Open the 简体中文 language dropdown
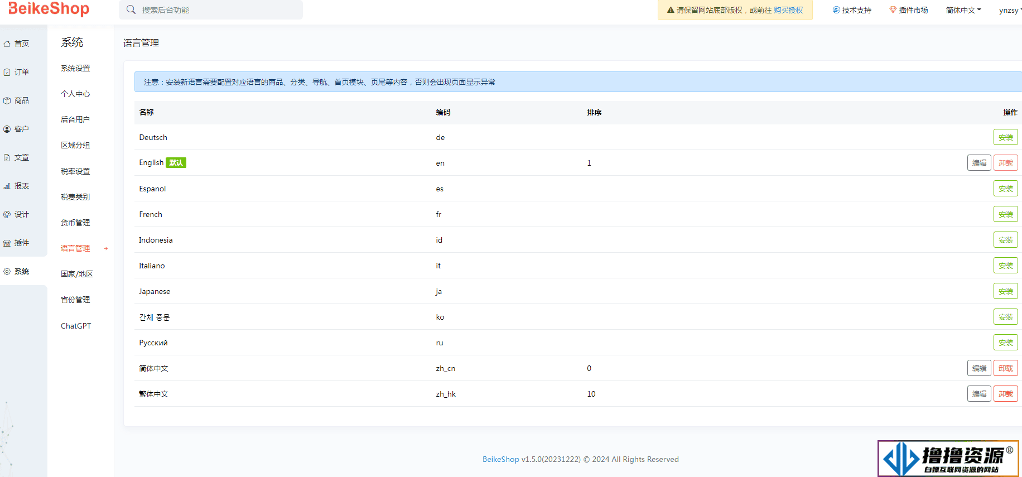Screen dimensions: 1022x477 (963, 10)
